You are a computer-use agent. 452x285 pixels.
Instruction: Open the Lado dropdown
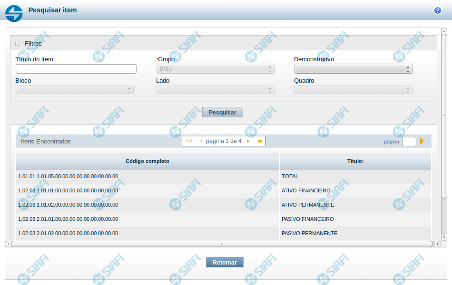coord(215,90)
